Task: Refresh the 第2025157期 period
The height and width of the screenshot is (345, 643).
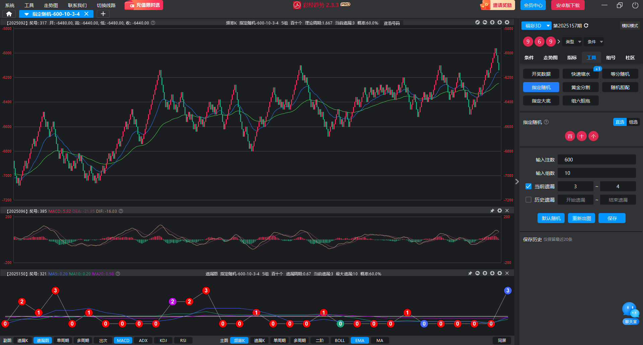Action: click(x=586, y=25)
